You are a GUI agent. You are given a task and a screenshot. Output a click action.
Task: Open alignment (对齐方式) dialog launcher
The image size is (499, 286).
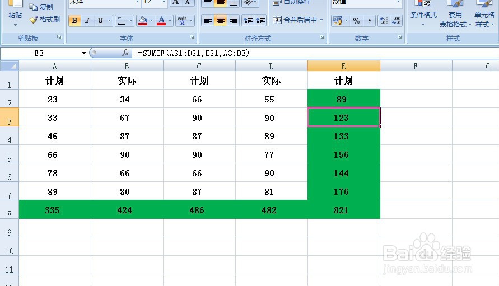[321, 37]
